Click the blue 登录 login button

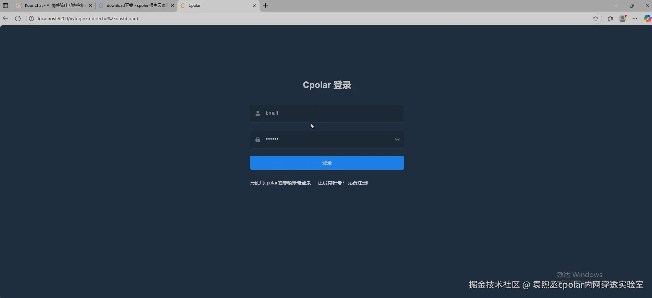(x=327, y=163)
